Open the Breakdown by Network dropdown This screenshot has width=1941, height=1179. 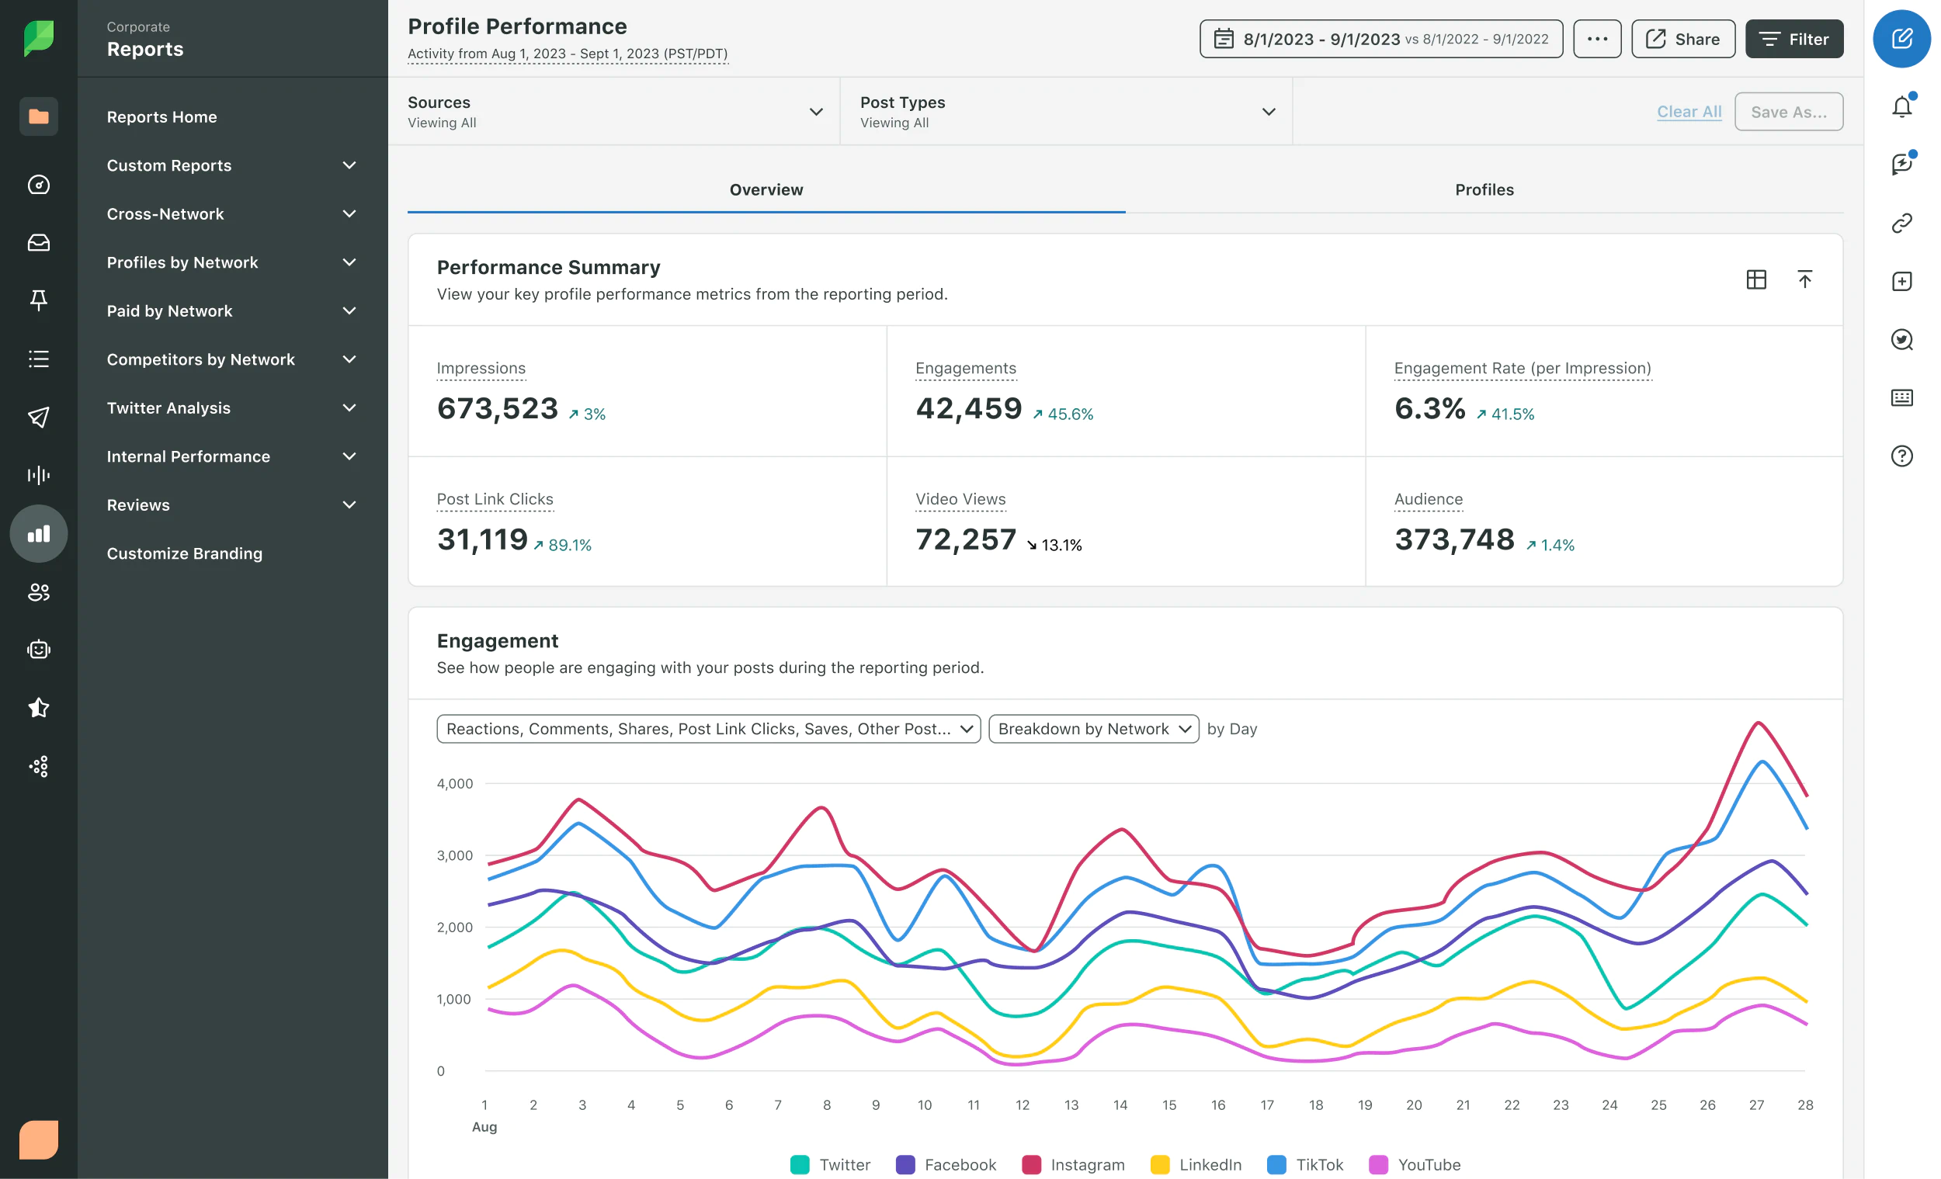point(1092,727)
